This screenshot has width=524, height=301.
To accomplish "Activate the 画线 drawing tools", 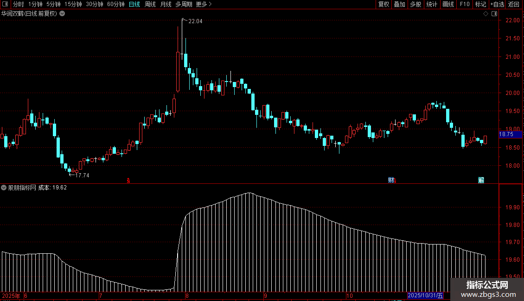I will (x=448, y=4).
